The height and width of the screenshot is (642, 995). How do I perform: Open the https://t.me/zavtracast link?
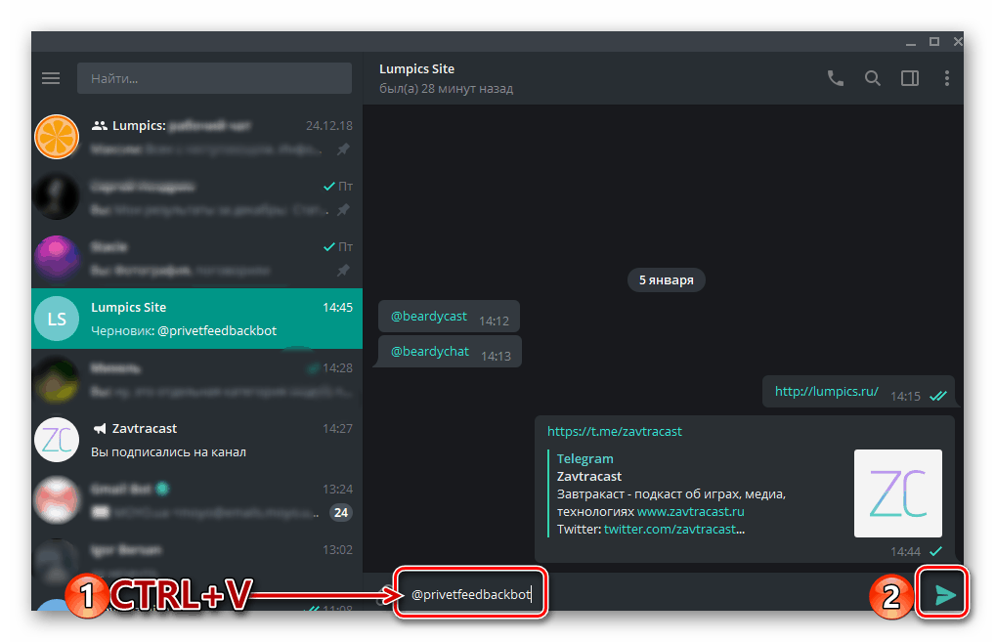(x=614, y=431)
